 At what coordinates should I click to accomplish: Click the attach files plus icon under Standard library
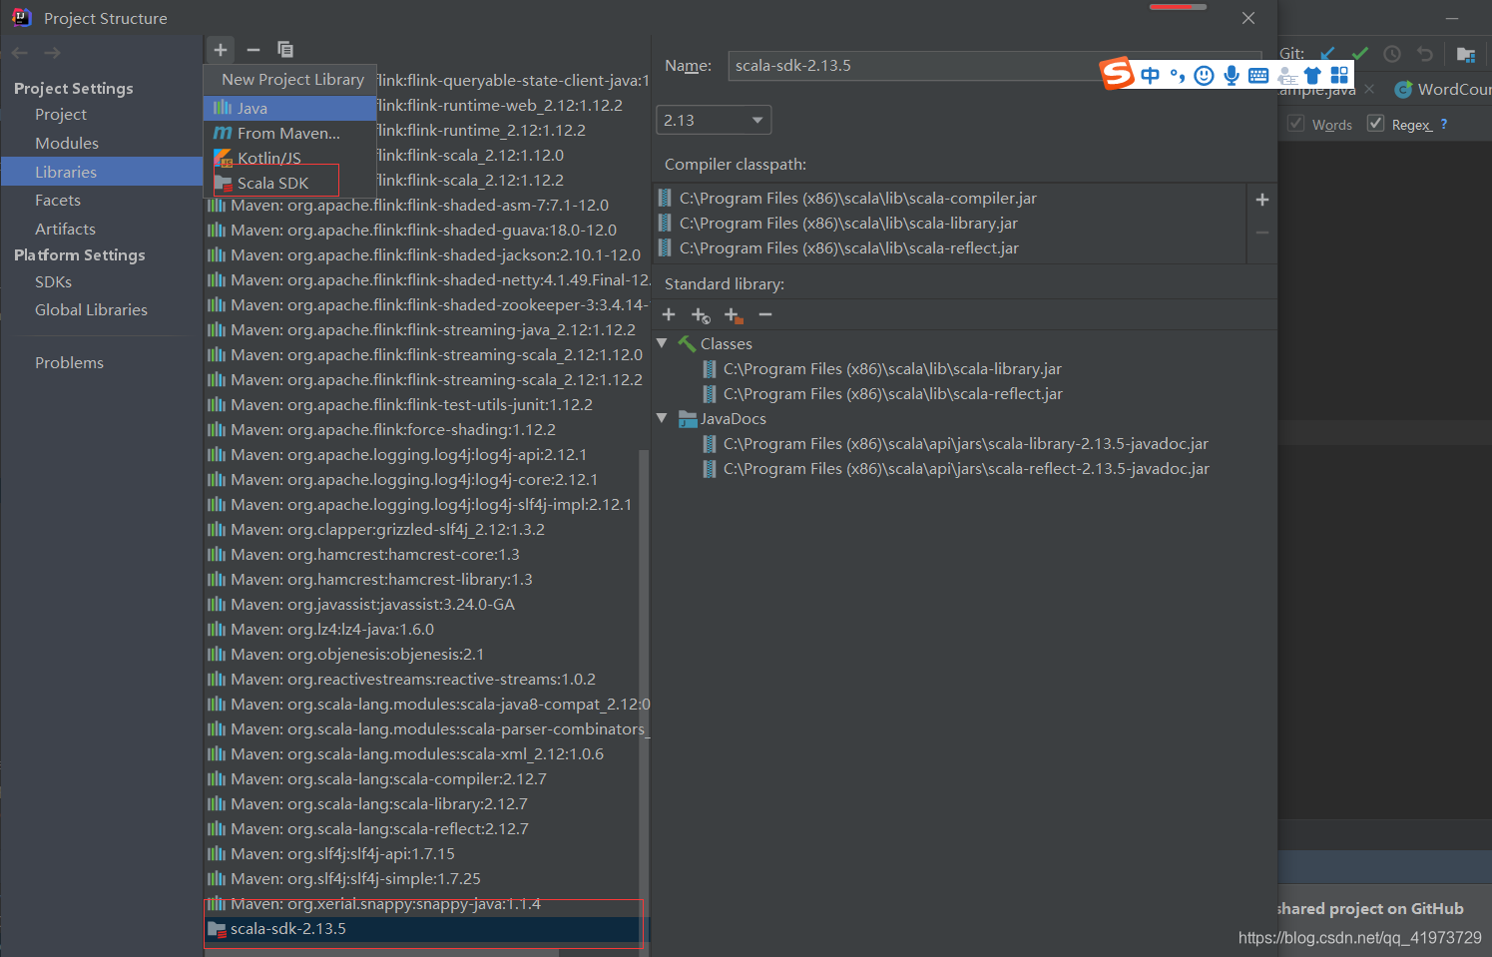coord(669,315)
